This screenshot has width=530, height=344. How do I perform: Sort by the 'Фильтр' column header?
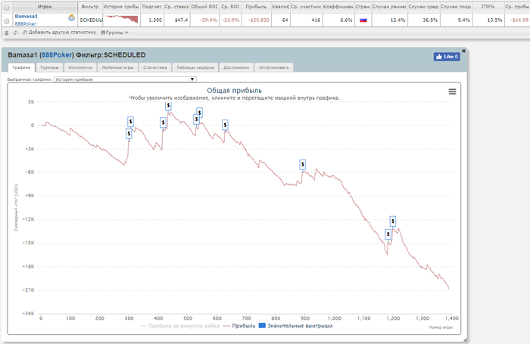pyautogui.click(x=90, y=7)
